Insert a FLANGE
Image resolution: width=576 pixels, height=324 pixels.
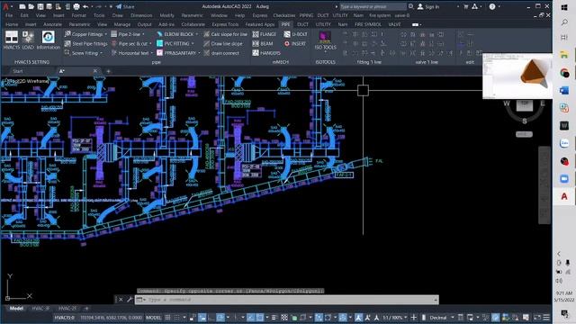265,34
